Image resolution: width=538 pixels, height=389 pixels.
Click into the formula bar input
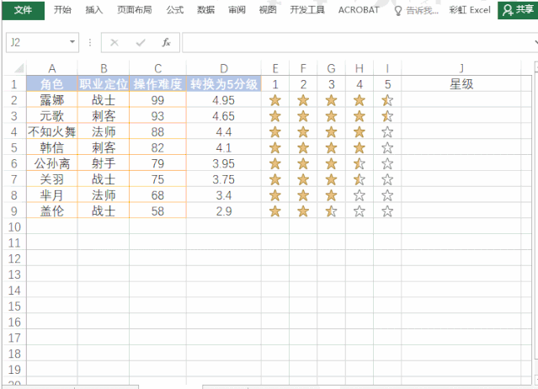(359, 43)
